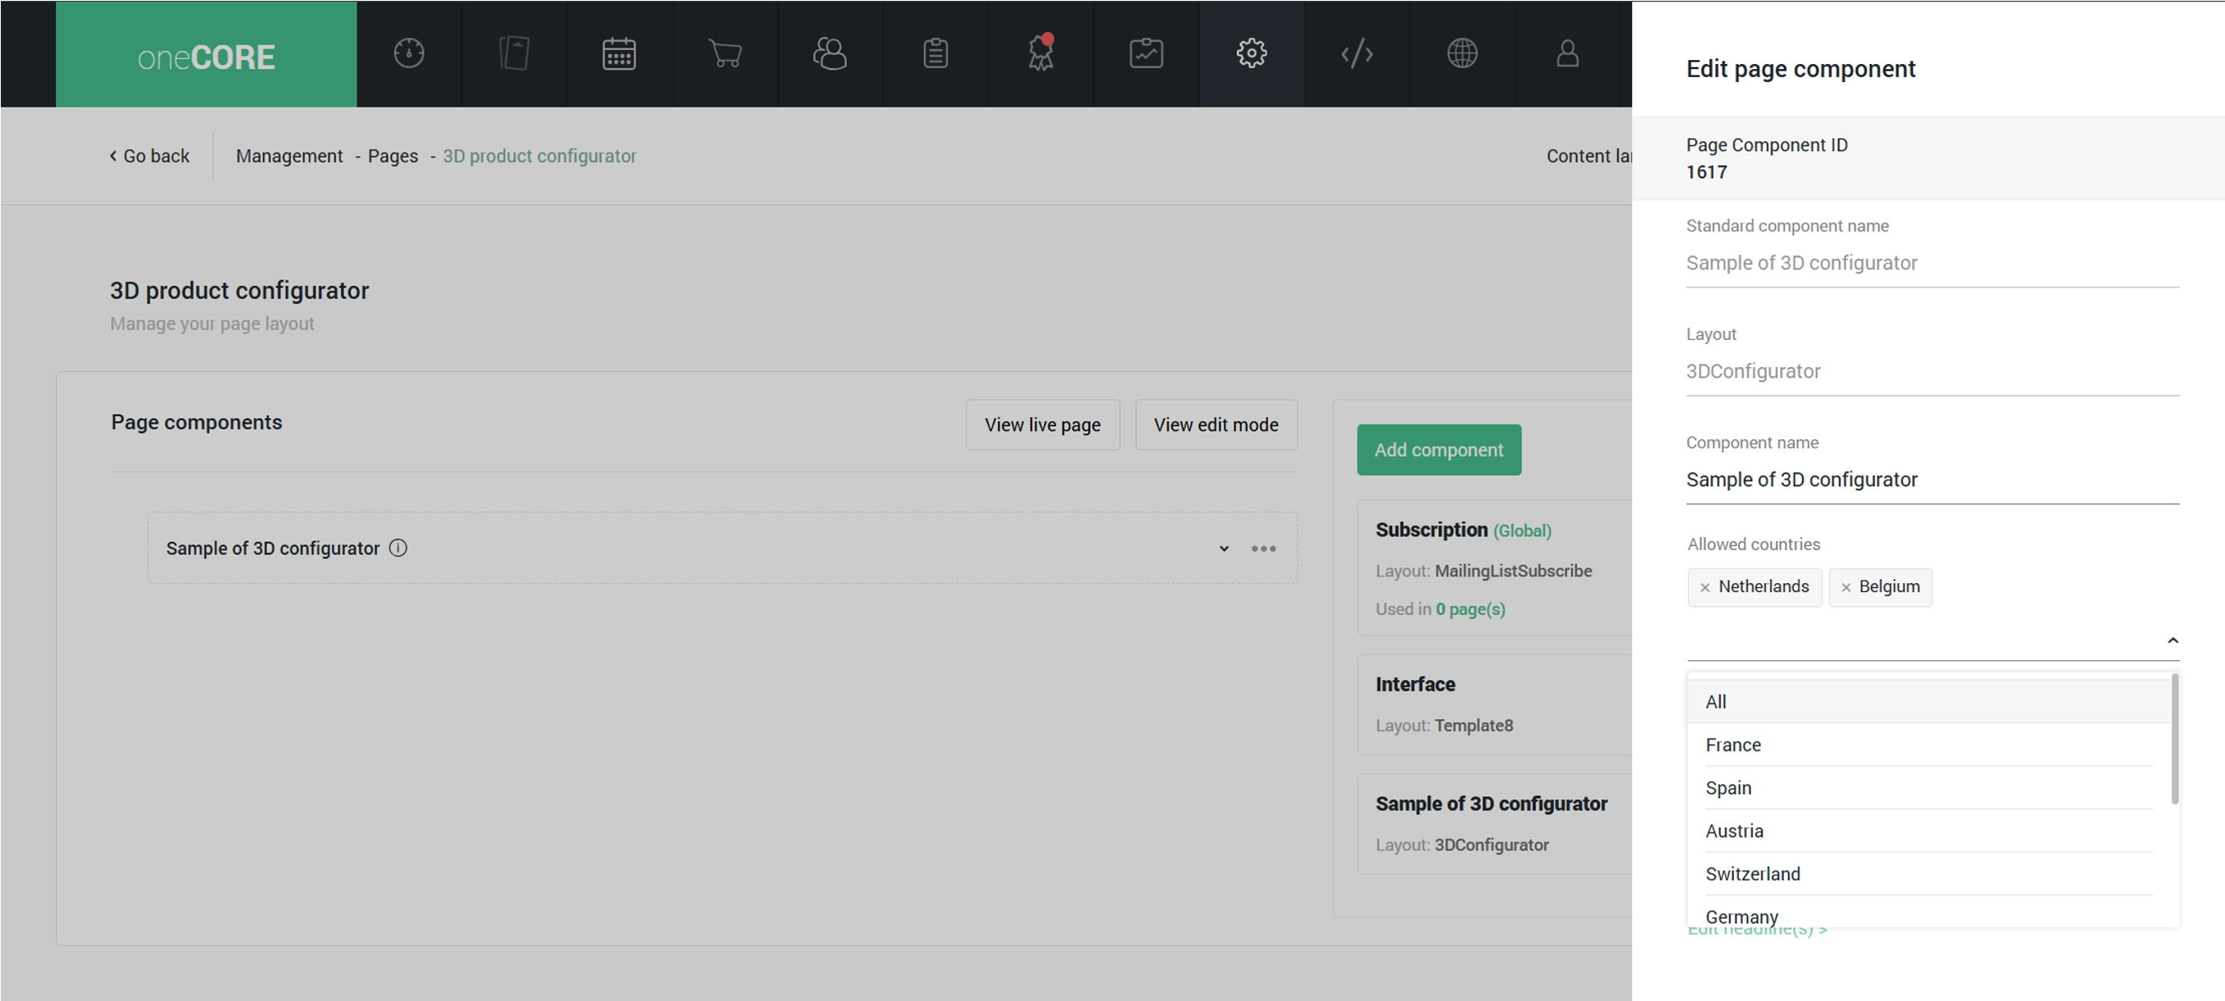Click the award ribbon notification icon

[x=1040, y=53]
